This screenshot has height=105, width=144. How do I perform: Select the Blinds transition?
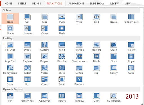tap(96, 58)
